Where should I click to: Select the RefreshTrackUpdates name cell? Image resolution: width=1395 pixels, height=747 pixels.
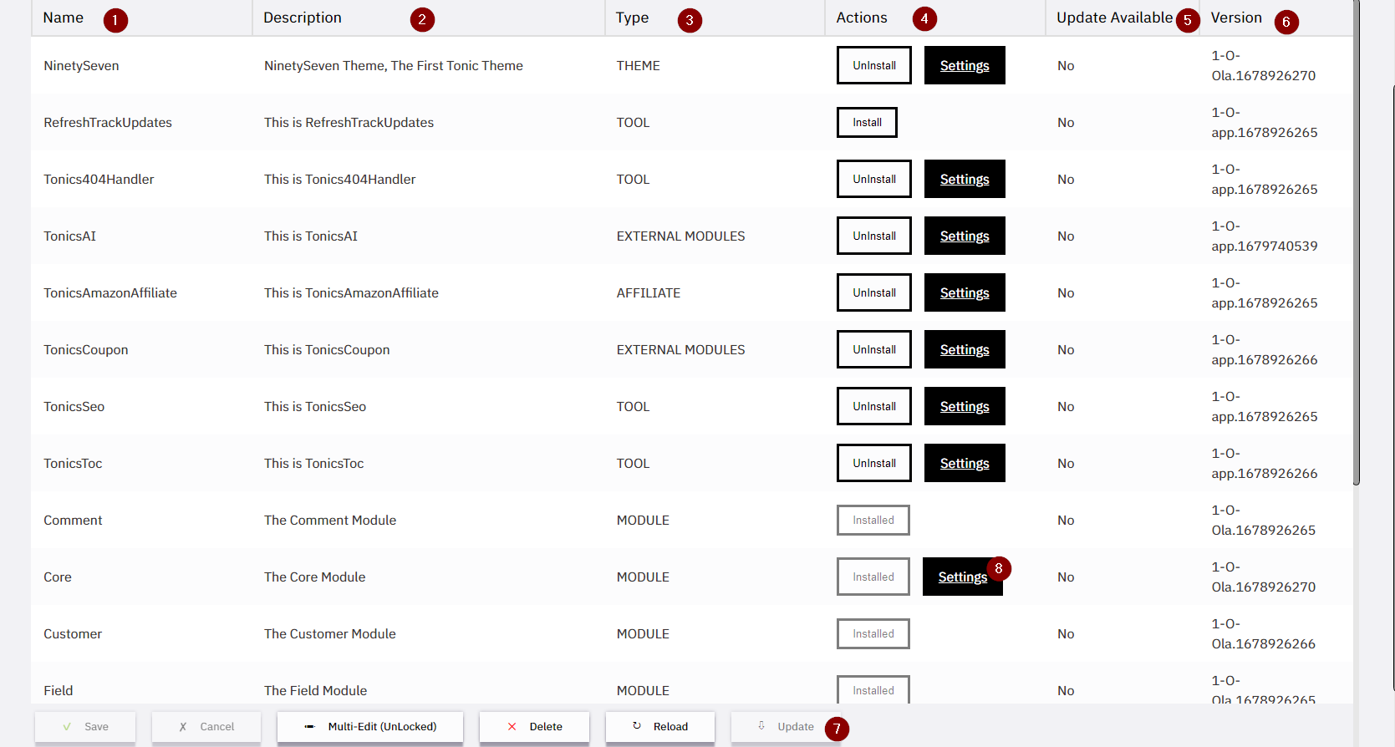point(141,122)
